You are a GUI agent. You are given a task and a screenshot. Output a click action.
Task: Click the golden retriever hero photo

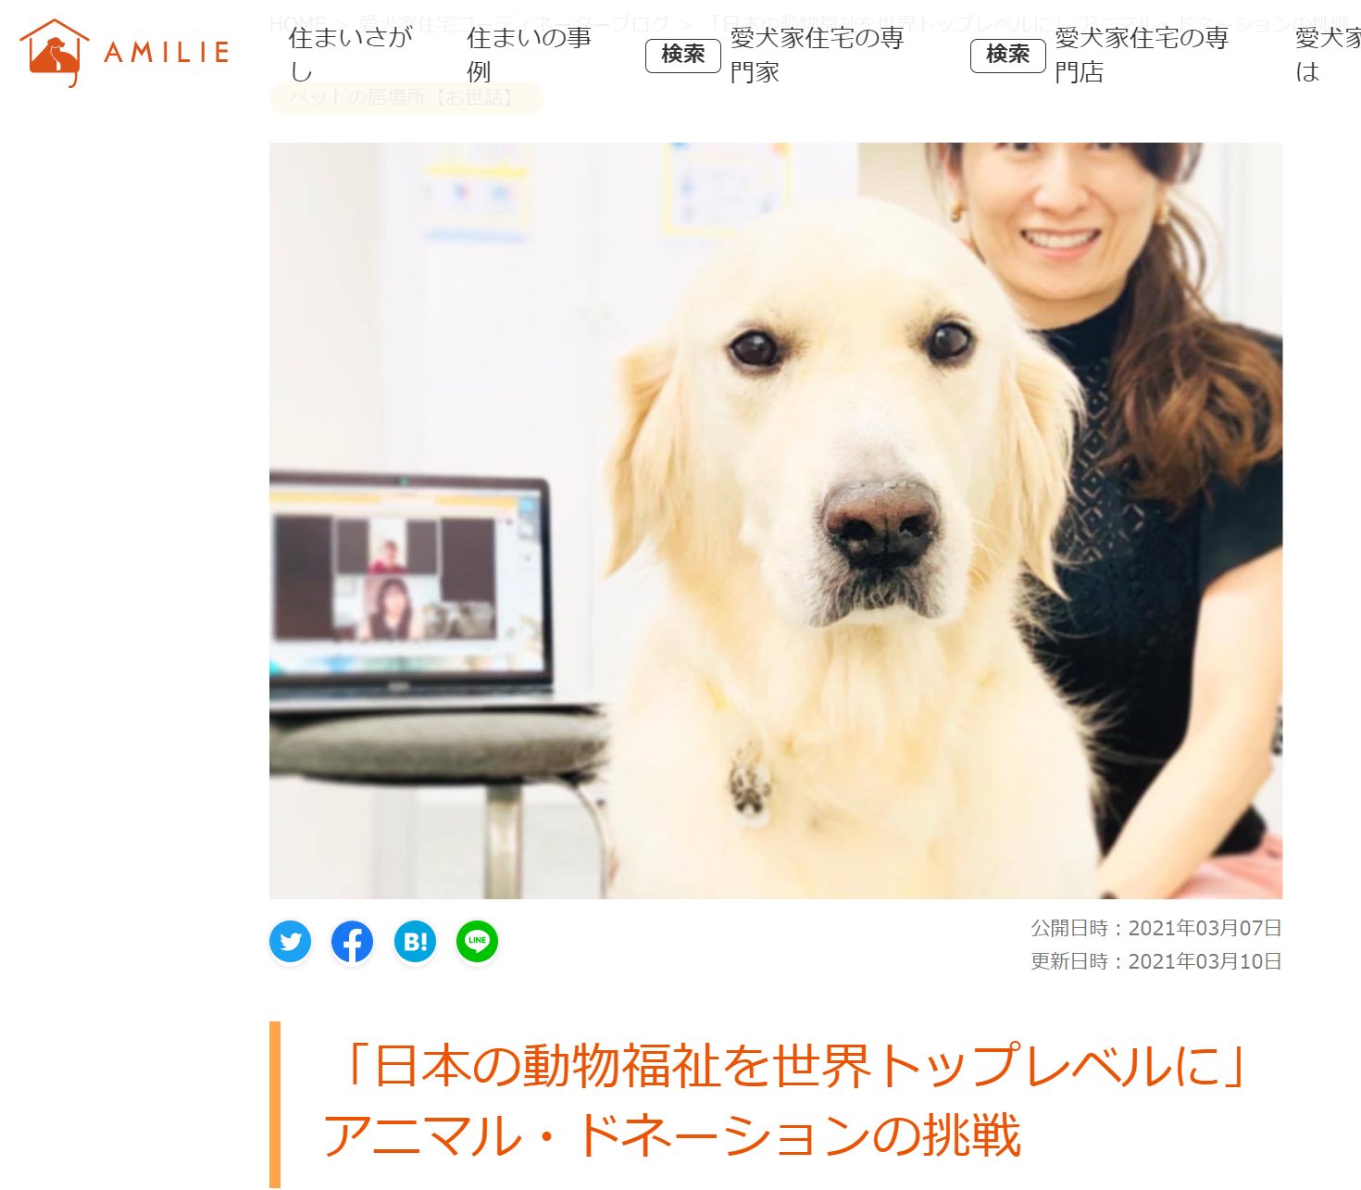(x=776, y=520)
